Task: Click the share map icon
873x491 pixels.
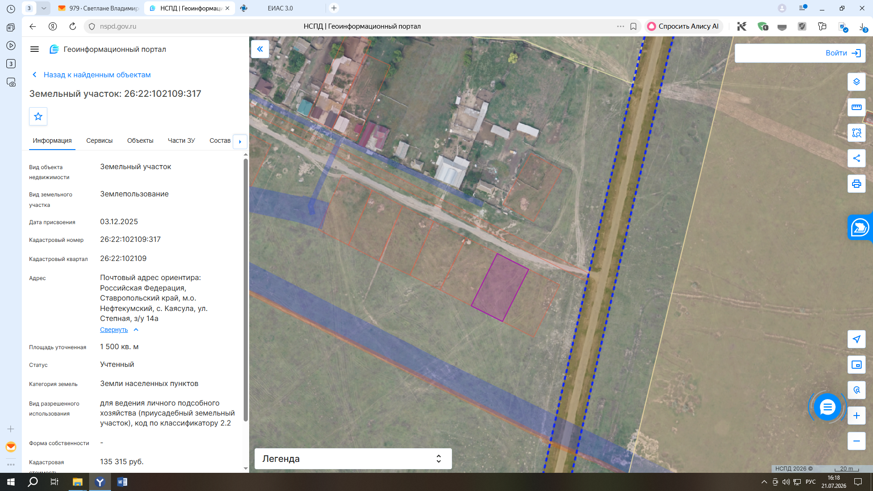Action: tap(856, 158)
